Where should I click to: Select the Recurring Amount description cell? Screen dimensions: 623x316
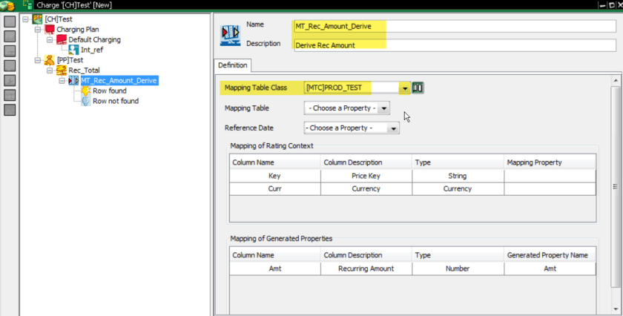(x=366, y=269)
